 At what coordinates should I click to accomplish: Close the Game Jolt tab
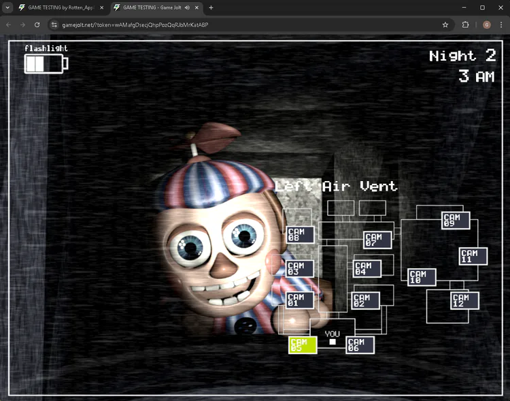(x=197, y=7)
